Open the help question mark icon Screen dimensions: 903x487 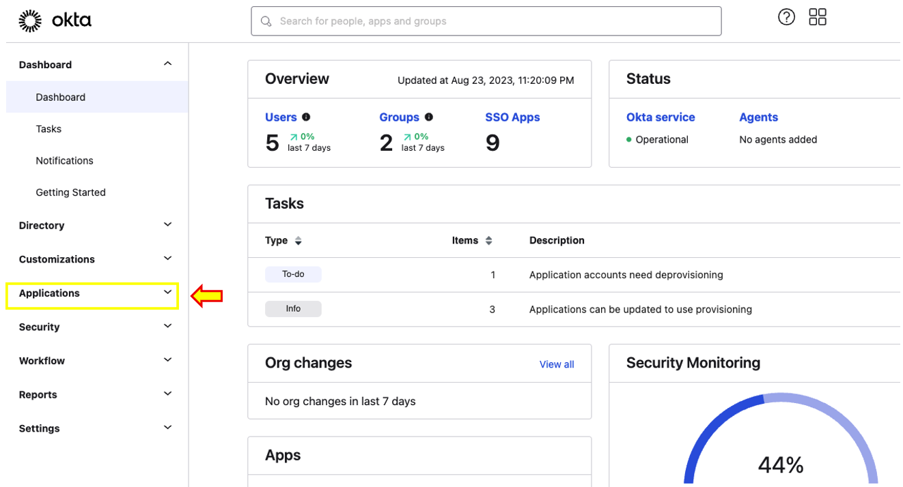(786, 17)
